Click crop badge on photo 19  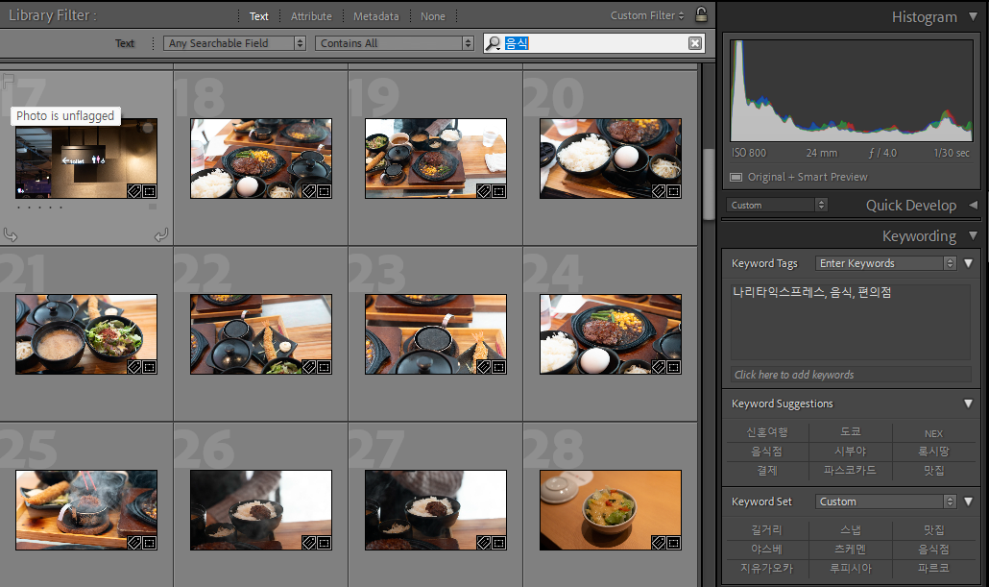click(499, 190)
